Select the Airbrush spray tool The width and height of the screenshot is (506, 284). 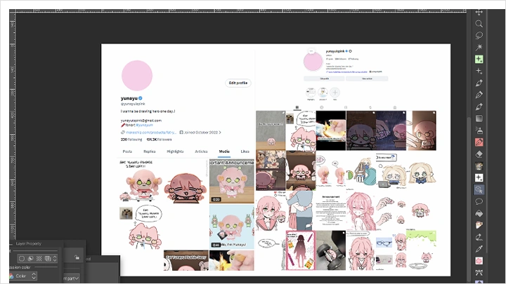tap(479, 130)
